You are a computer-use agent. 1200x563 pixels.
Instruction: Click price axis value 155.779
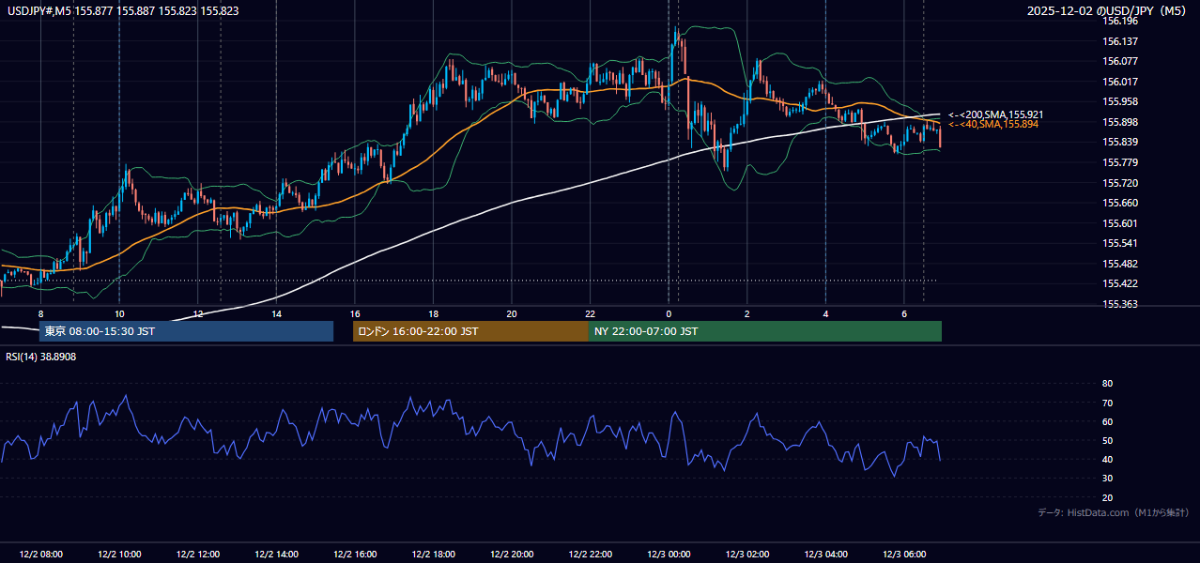coord(1120,162)
